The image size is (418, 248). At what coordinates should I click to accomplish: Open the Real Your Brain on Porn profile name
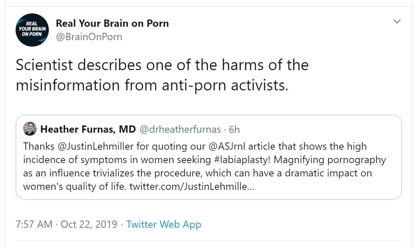coord(112,23)
